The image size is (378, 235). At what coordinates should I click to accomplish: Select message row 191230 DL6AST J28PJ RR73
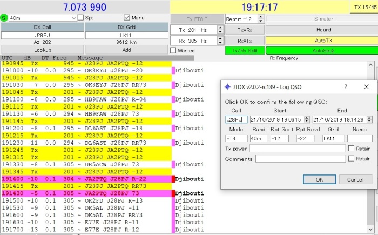pyautogui.click(x=86, y=143)
